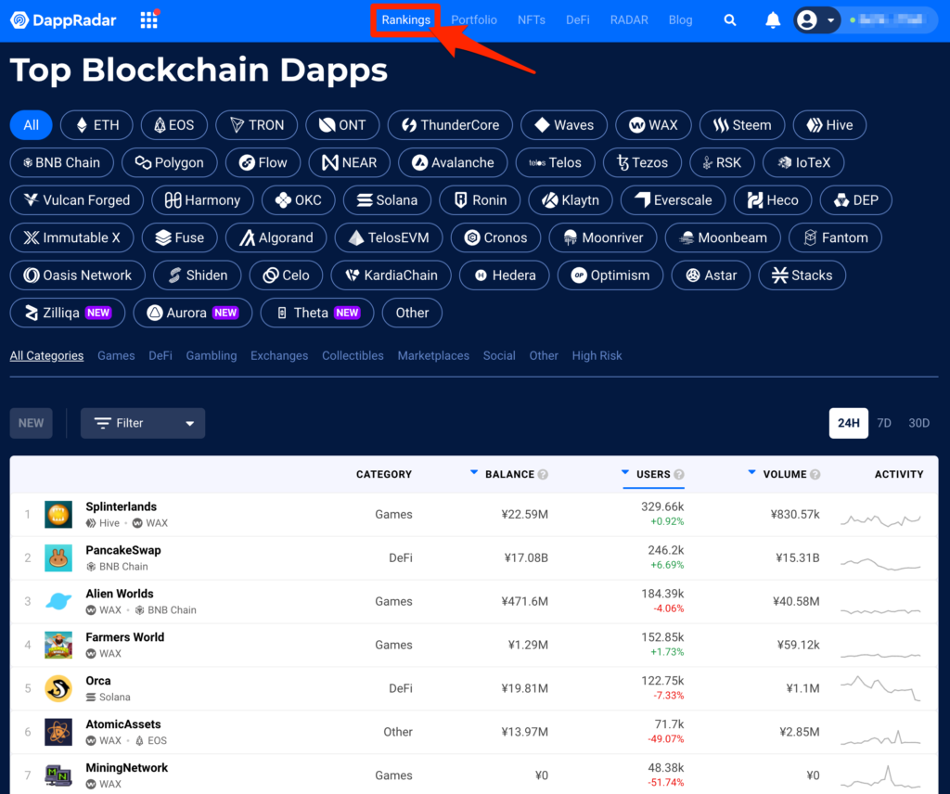Screen dimensions: 950x794
Task: Show the High Risk category
Action: click(597, 356)
